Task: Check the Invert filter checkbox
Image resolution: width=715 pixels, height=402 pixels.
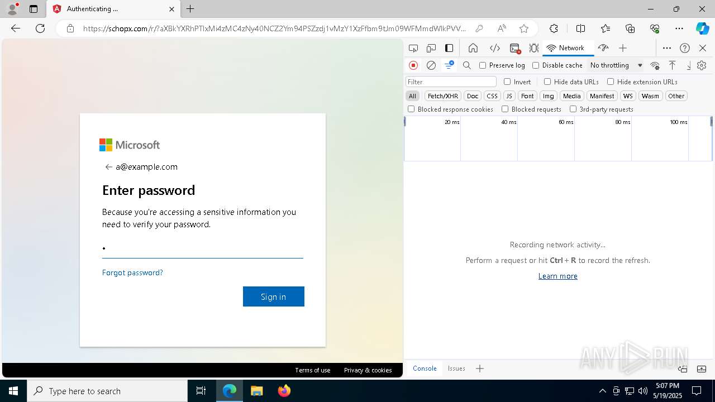Action: 507,82
